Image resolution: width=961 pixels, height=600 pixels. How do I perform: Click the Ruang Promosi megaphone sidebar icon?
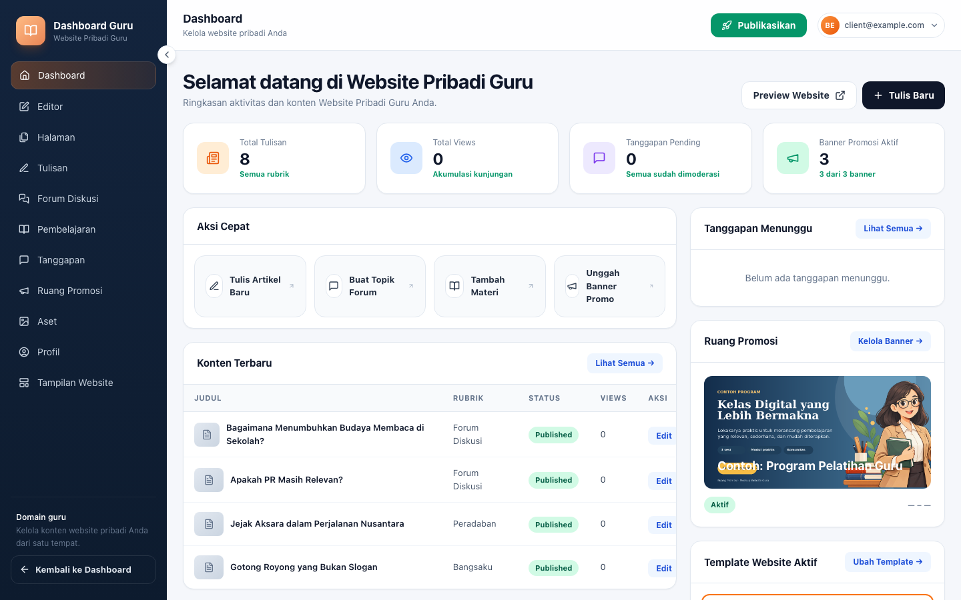tap(24, 291)
